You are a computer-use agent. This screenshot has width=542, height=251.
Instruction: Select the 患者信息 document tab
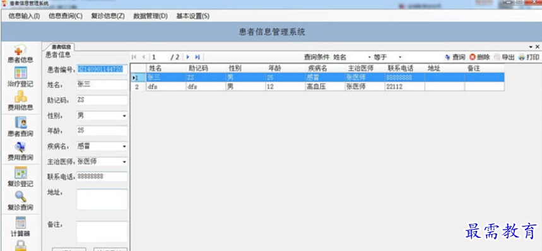[61, 47]
